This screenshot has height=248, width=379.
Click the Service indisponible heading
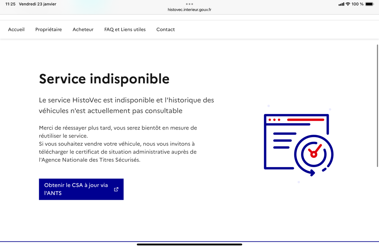104,79
